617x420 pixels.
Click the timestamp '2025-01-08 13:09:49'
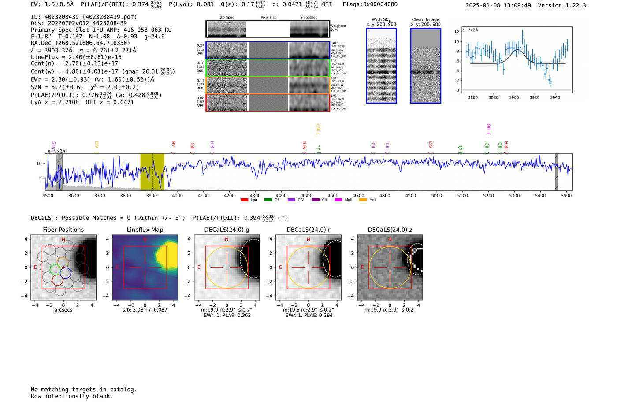(x=498, y=5)
